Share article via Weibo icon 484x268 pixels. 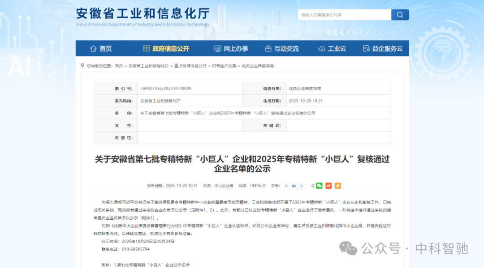[x=328, y=186]
